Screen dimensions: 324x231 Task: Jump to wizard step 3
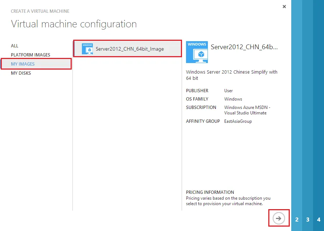(x=308, y=219)
